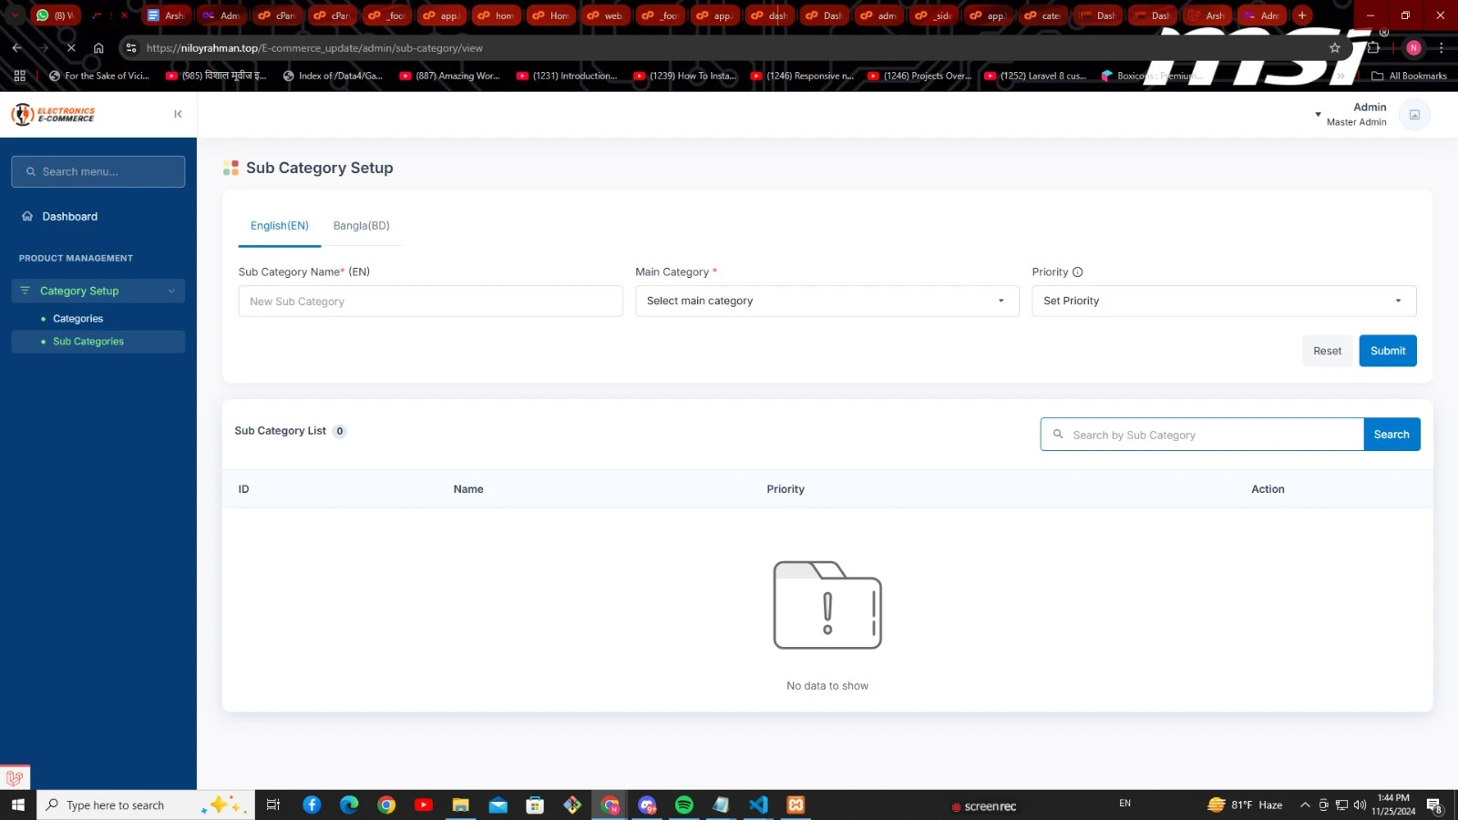Open the Main Category dropdown
The width and height of the screenshot is (1458, 820).
(x=827, y=302)
